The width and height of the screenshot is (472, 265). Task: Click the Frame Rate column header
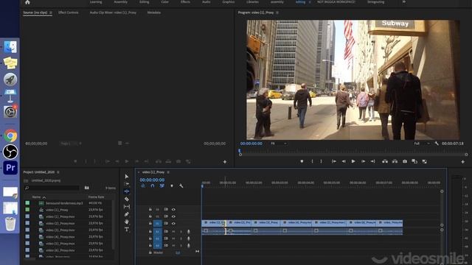[x=97, y=197]
